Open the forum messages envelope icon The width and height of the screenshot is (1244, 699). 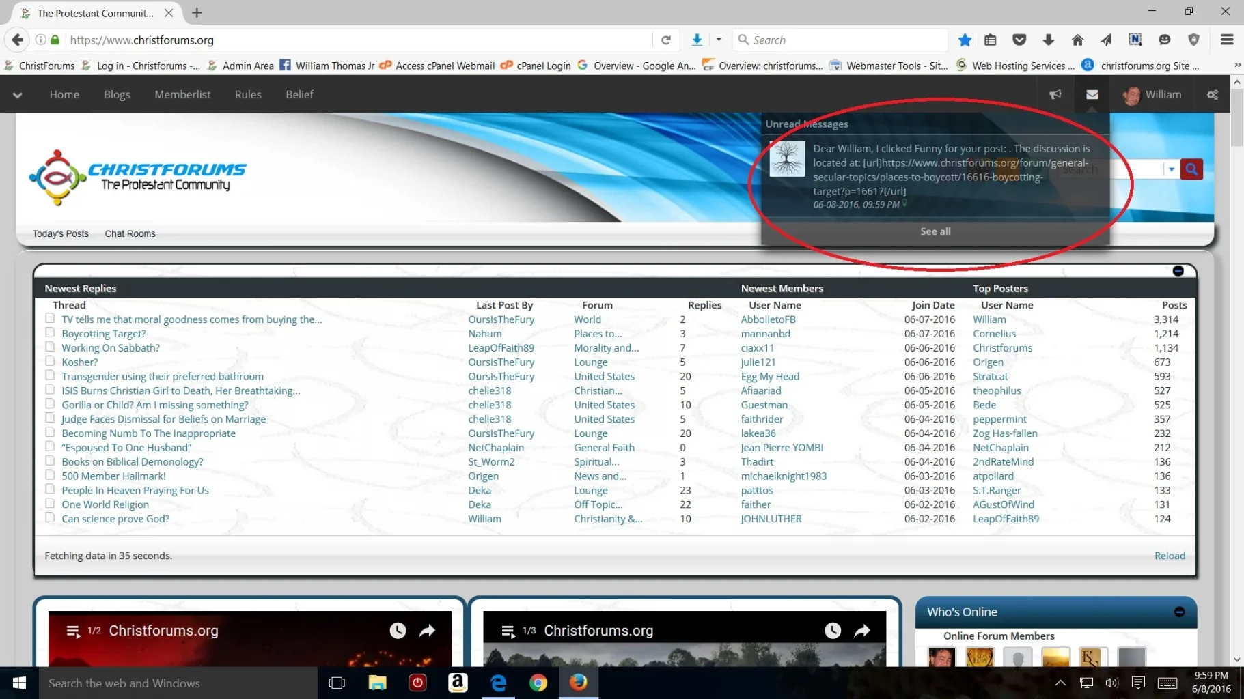click(1092, 94)
